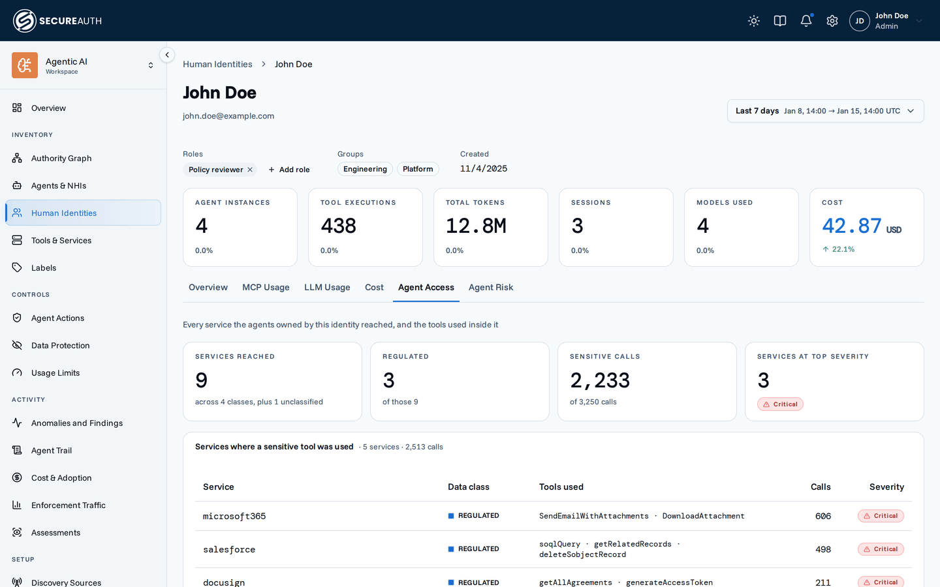The width and height of the screenshot is (940, 587).
Task: Go to Agents & NHIs
Action: (x=83, y=186)
